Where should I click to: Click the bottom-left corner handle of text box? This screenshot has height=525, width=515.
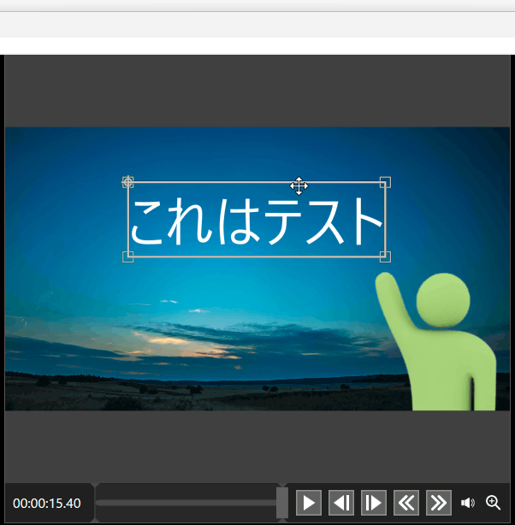tap(128, 257)
